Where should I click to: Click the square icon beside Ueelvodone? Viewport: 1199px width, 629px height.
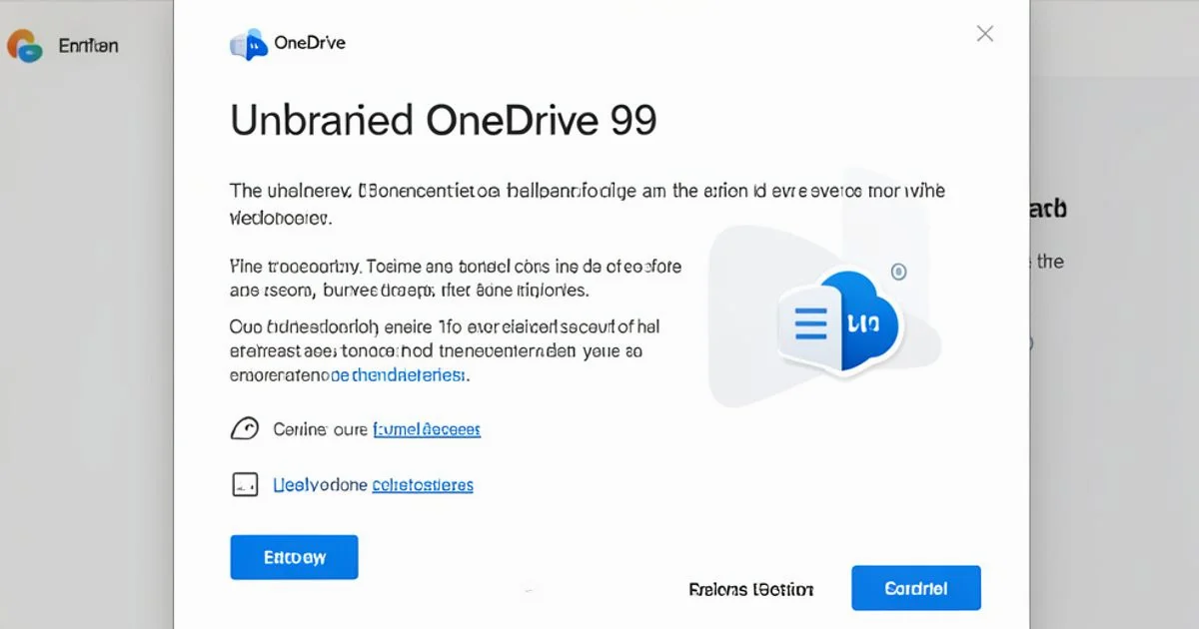[x=245, y=485]
